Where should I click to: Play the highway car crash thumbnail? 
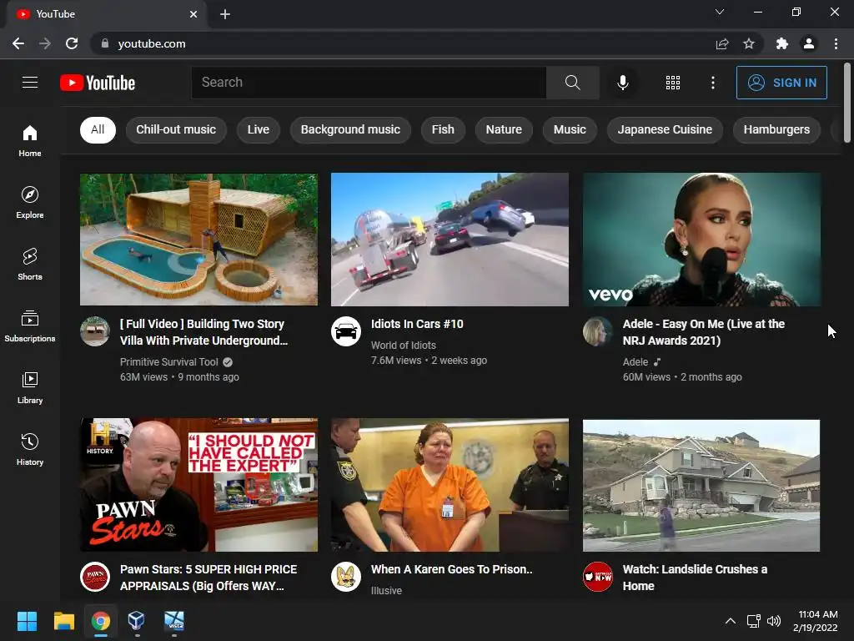point(450,240)
